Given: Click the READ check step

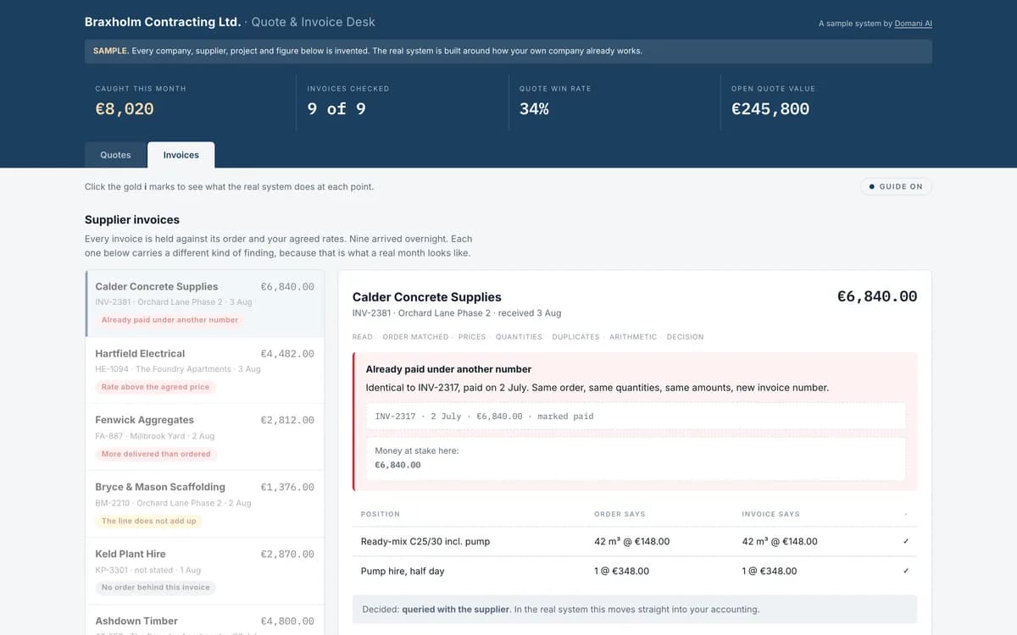Looking at the screenshot, I should tap(363, 337).
